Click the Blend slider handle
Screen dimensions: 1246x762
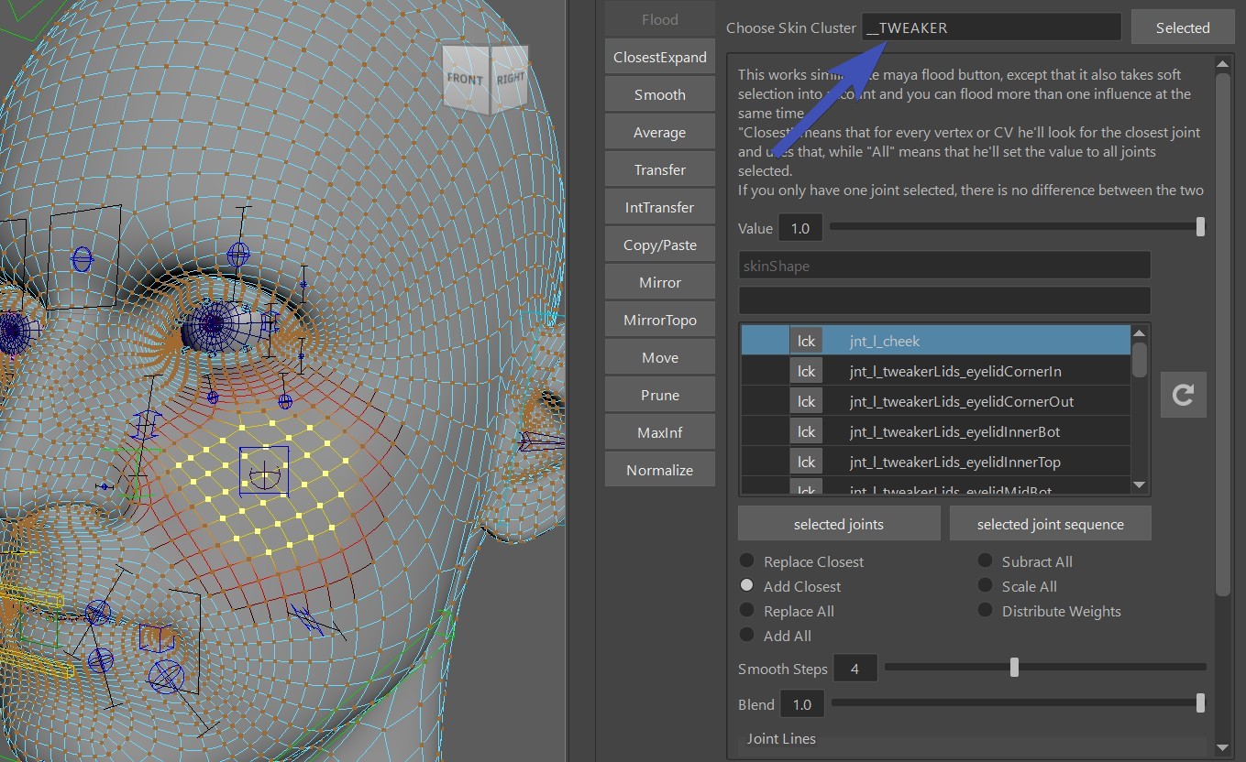pyautogui.click(x=1200, y=703)
